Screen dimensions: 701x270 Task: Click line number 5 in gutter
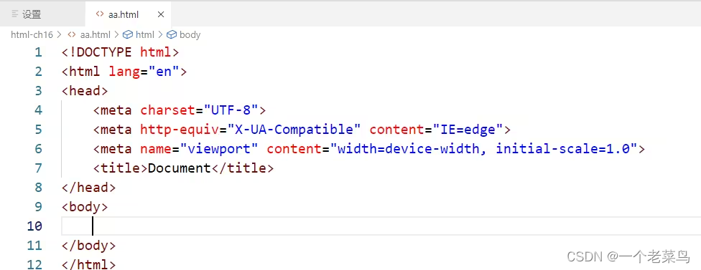tap(38, 130)
